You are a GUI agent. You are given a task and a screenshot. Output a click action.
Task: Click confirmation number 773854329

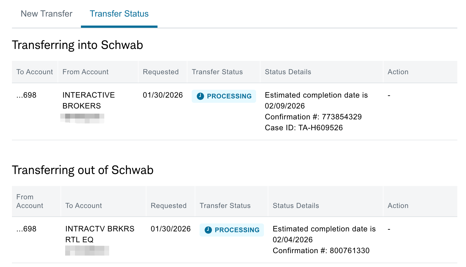[342, 117]
